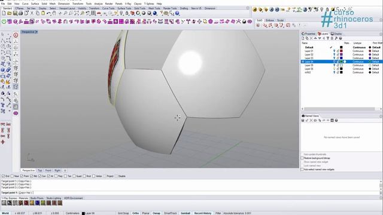Open the V-Ray menu

[x=128, y=4]
